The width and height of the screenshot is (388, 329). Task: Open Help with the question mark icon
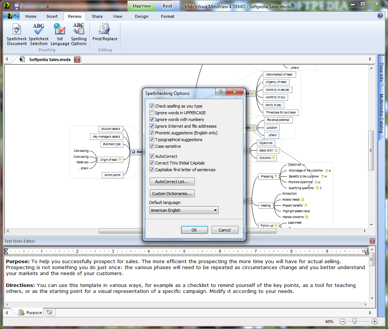click(x=380, y=16)
